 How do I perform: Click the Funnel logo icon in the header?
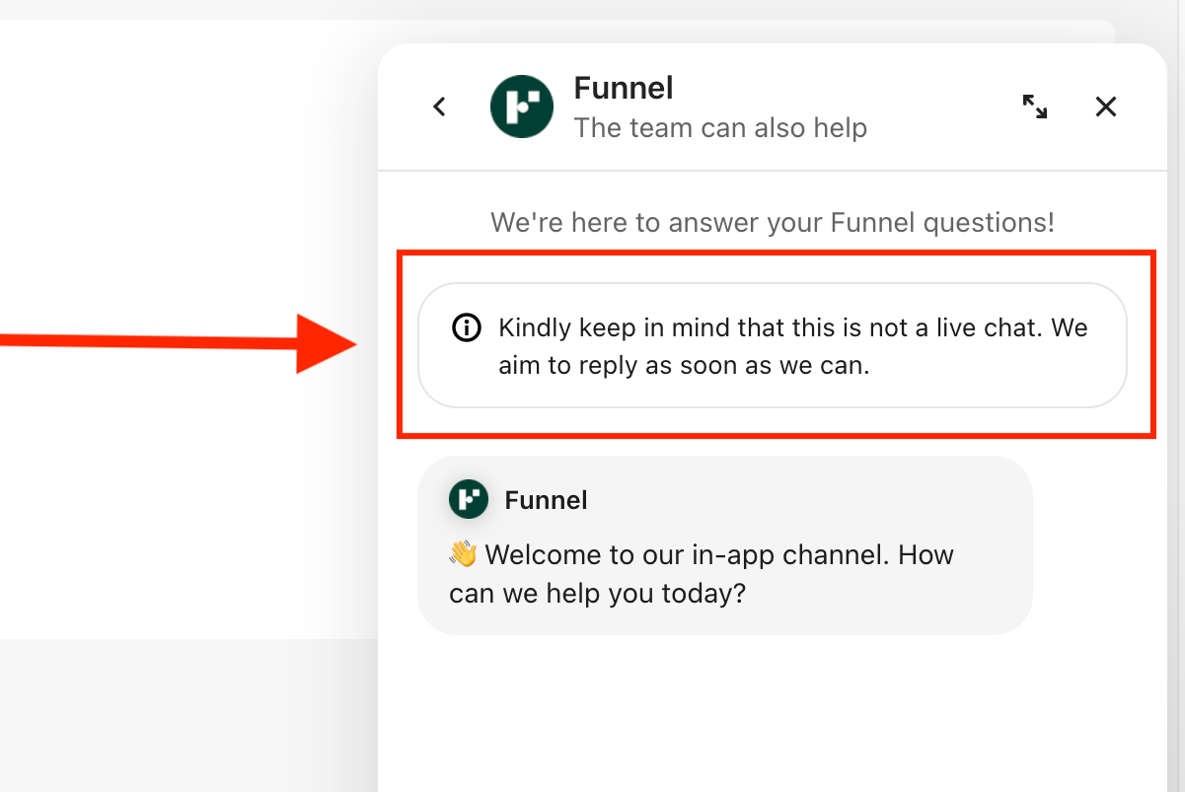[522, 106]
